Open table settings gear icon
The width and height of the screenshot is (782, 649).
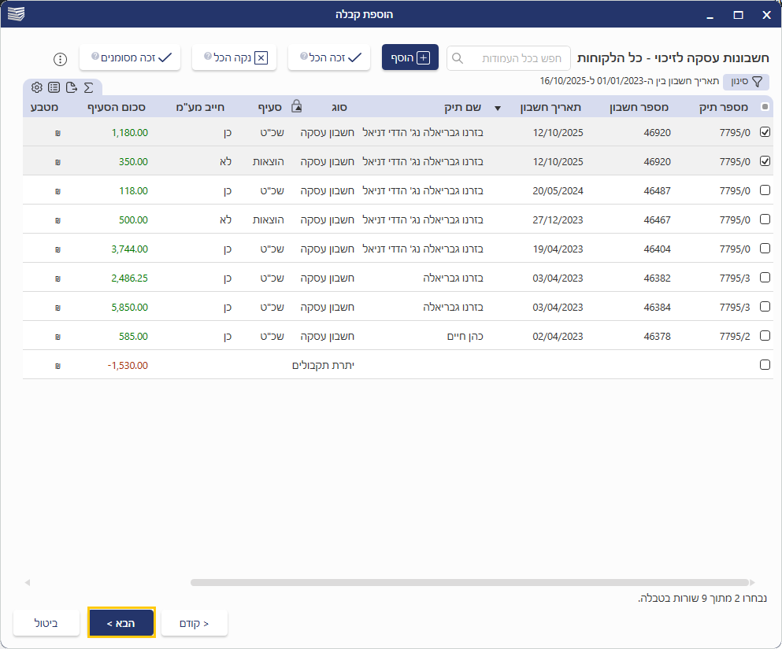coord(36,87)
